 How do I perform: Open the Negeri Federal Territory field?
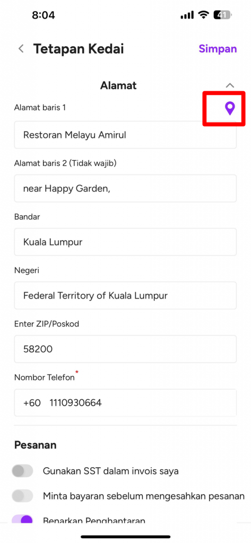[125, 295]
